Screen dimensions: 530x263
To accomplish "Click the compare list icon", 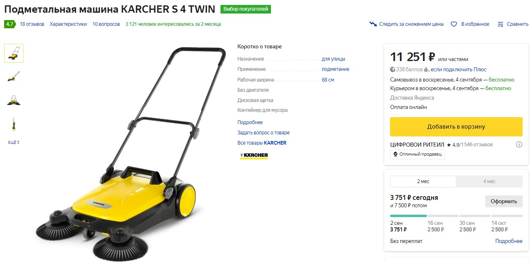I will click(x=500, y=24).
